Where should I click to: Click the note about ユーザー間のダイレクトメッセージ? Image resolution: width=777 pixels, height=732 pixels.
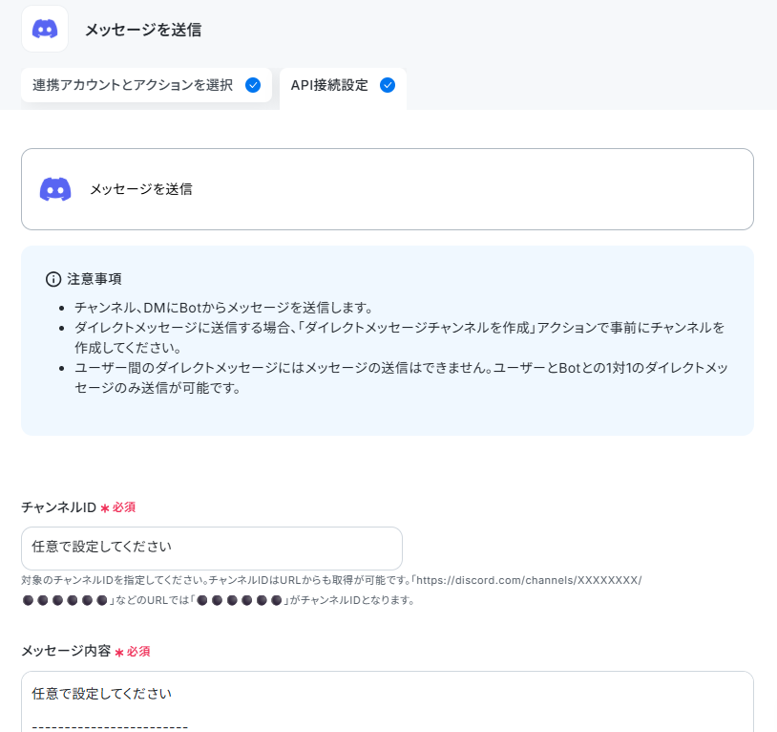(x=401, y=377)
